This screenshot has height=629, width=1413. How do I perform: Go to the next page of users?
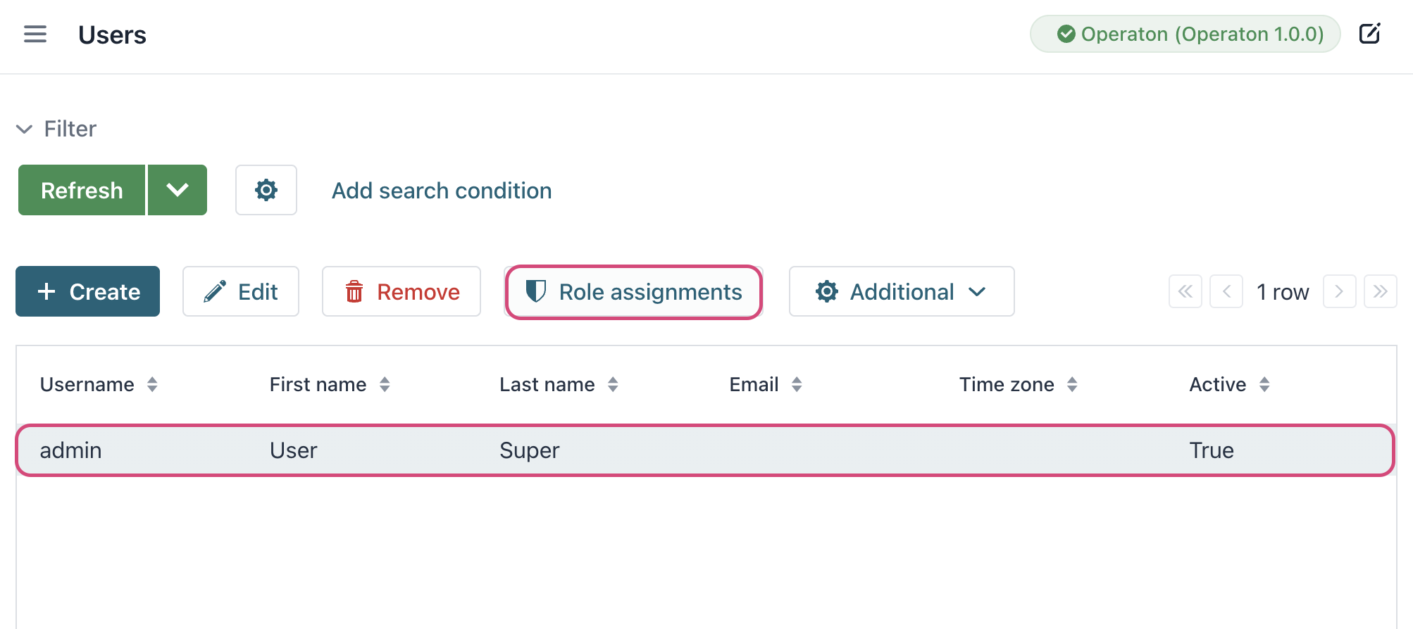click(x=1338, y=291)
